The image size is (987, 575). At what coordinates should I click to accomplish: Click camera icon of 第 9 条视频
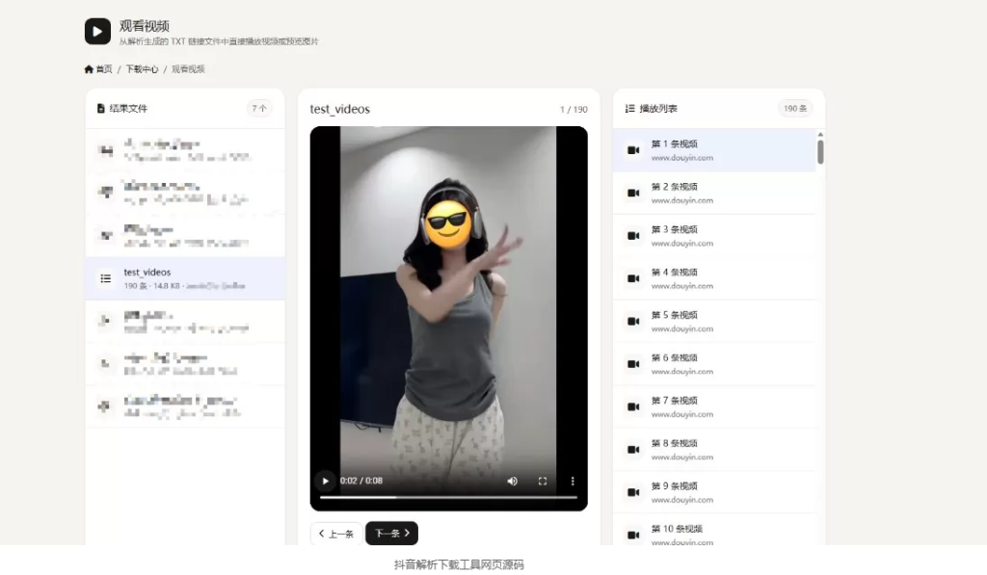633,492
